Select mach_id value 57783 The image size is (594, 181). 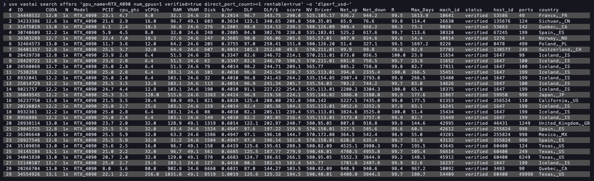(x=446, y=49)
